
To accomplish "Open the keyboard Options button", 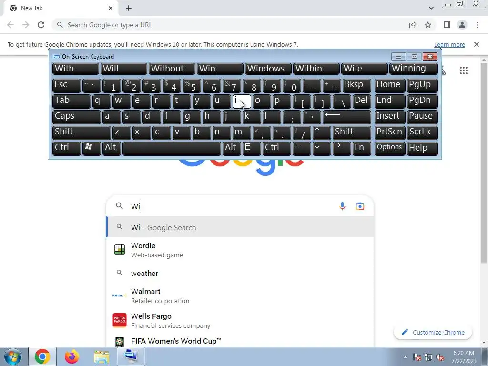I will pos(390,148).
